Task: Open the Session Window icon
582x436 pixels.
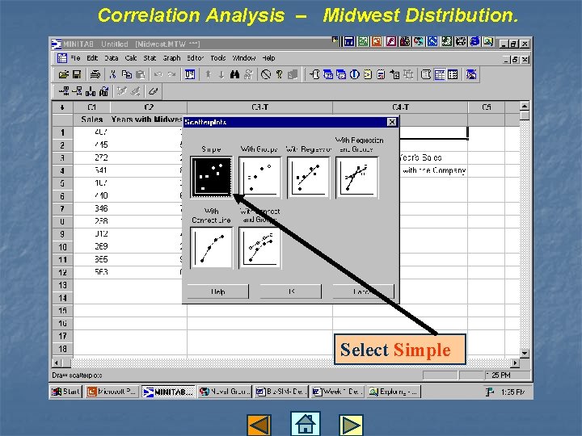Action: pyautogui.click(x=426, y=74)
